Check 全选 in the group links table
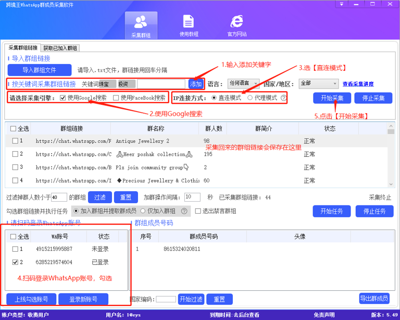Image resolution: width=400 pixels, height=320 pixels. click(13, 129)
